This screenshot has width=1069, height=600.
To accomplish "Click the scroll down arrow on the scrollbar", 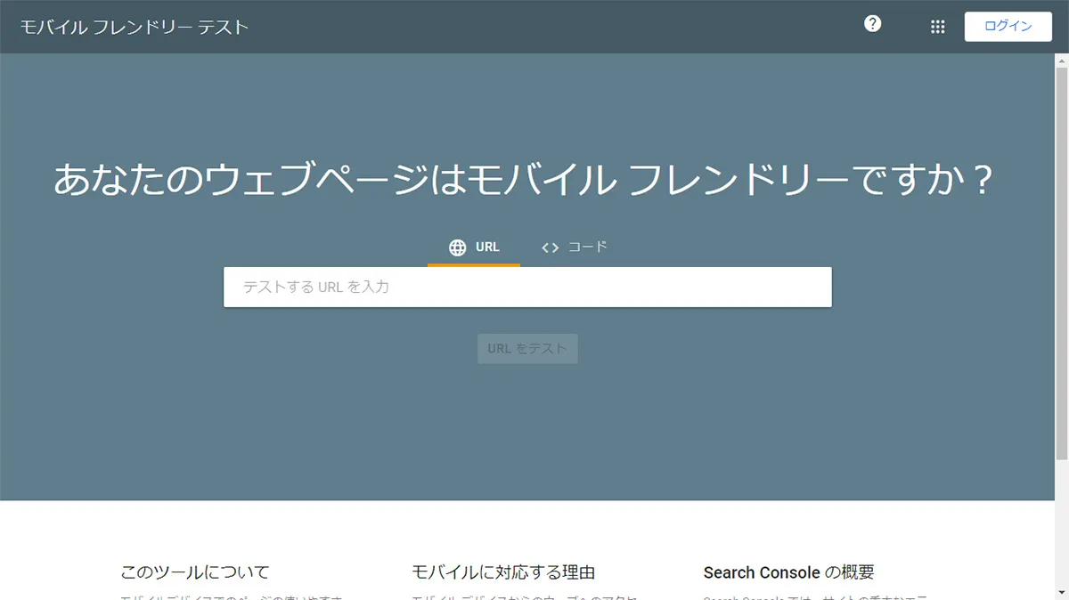I will coord(1062,593).
